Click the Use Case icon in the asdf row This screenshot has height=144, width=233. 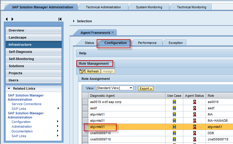point(174,108)
